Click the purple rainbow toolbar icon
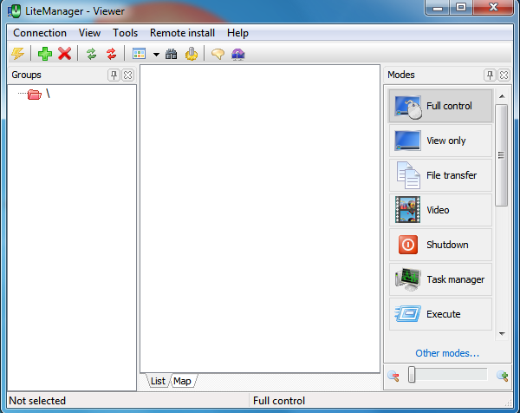Screen dimensions: 520x413 (x=238, y=54)
